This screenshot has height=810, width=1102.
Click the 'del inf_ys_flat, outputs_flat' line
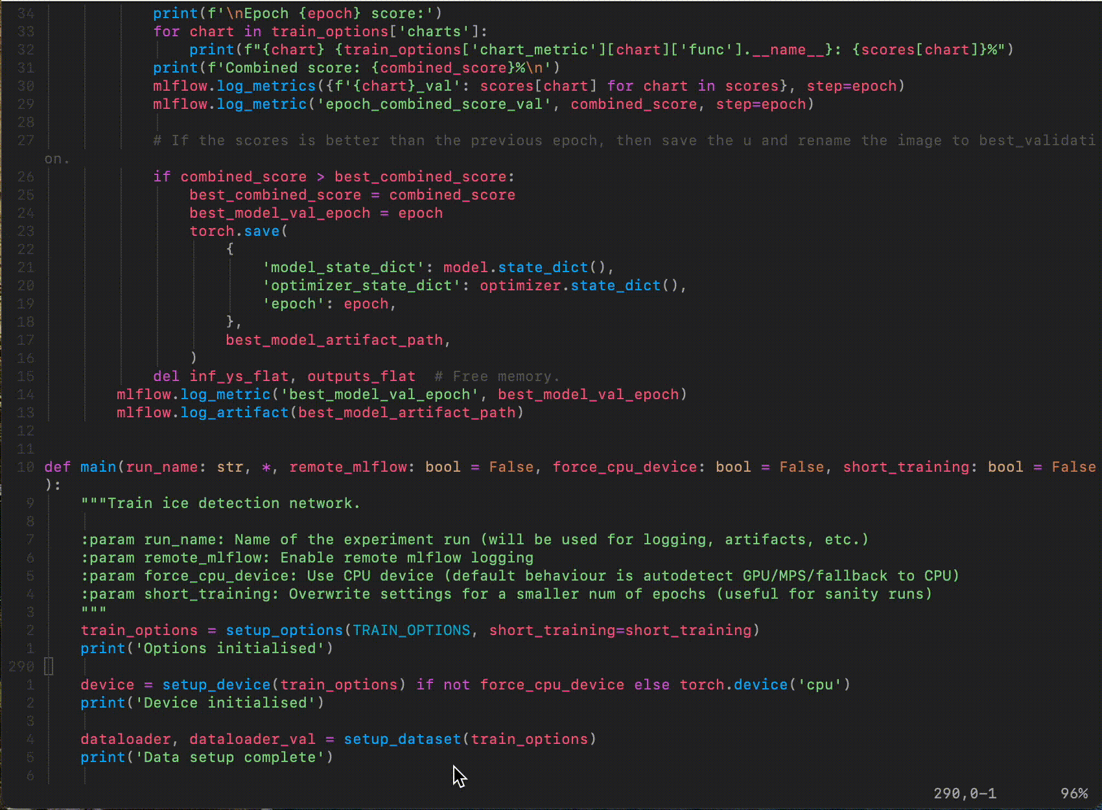point(284,376)
